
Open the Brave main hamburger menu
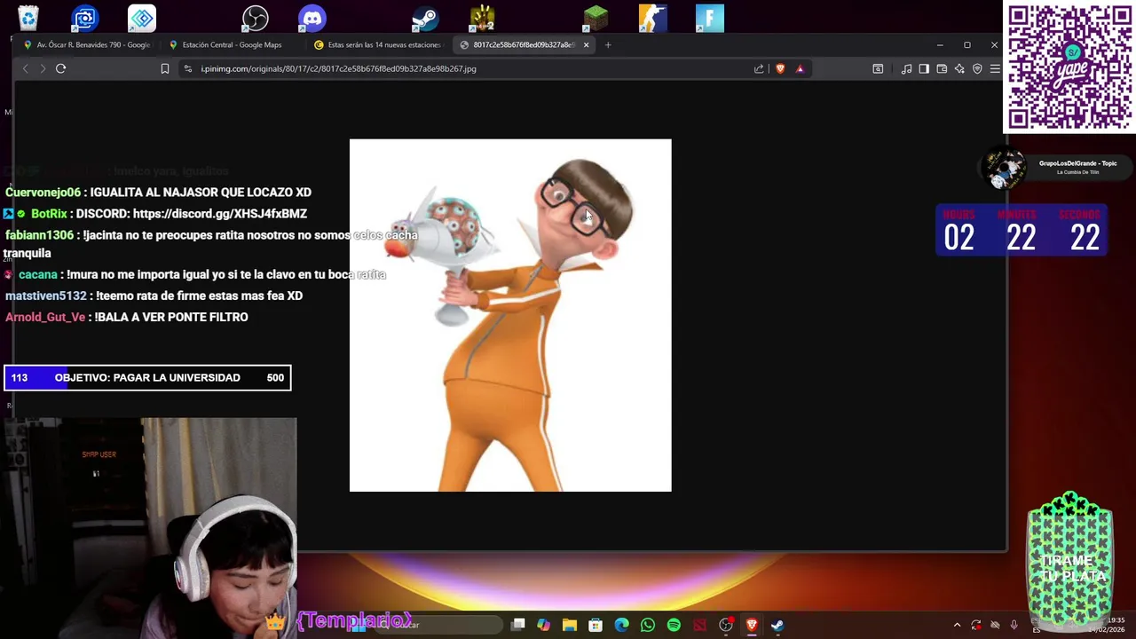coord(995,68)
